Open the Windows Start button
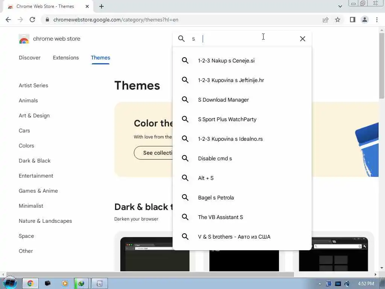This screenshot has height=289, width=385. (x=10, y=283)
